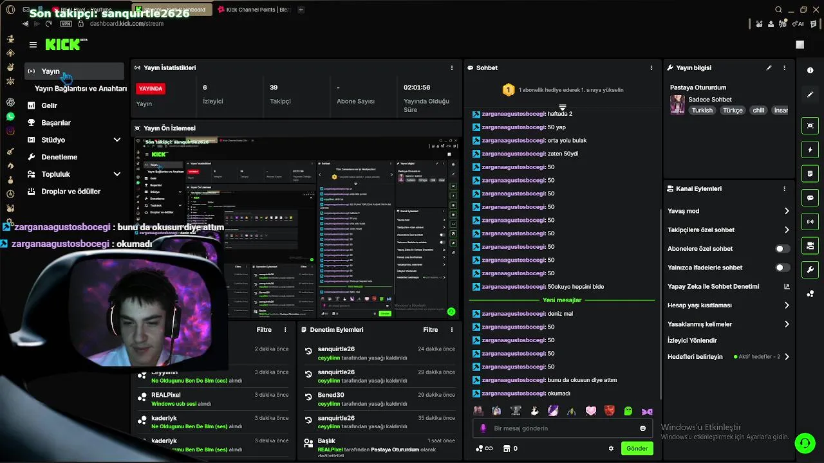Expand the Stüdyo submenu chevron
Viewport: 824px width, 463px height.
click(x=117, y=140)
